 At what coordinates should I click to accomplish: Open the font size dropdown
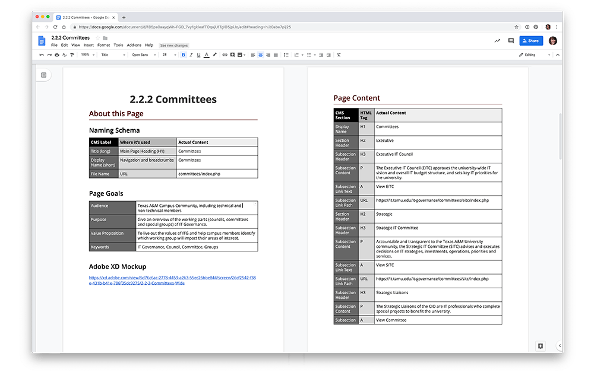[169, 55]
